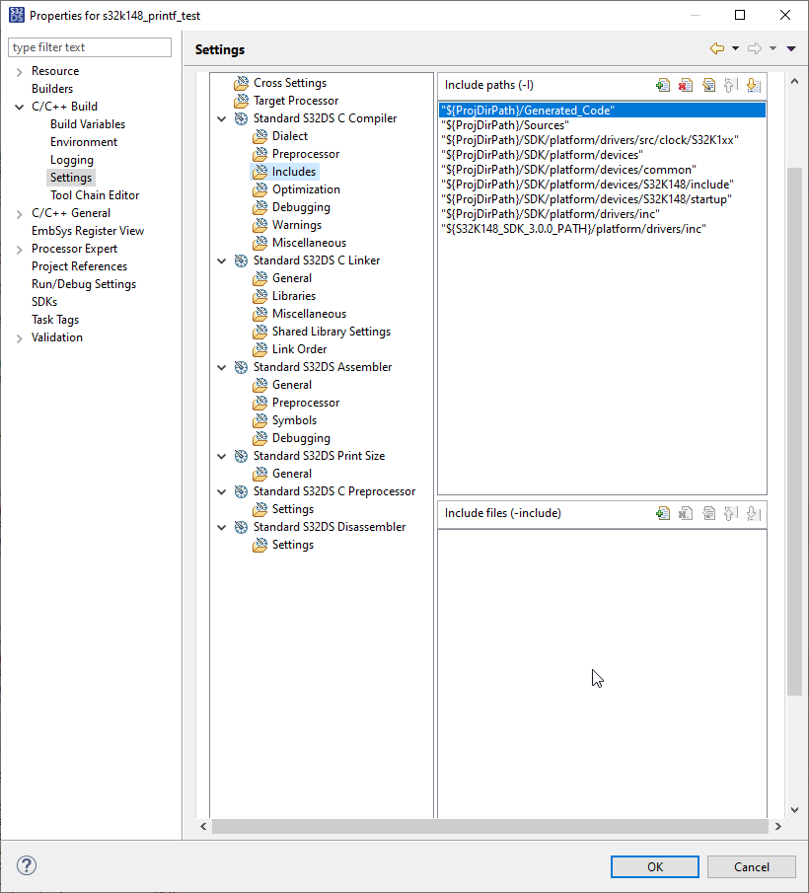The width and height of the screenshot is (809, 893).
Task: Collapse Standard S32DS C Compiler node
Action: point(221,118)
